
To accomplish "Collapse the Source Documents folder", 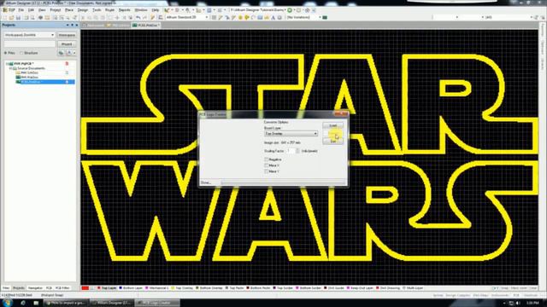I will 11,68.
